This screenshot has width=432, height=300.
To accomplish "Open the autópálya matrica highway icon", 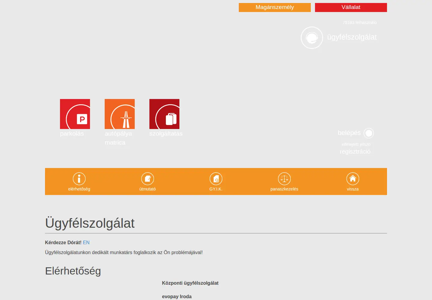I will point(120,114).
